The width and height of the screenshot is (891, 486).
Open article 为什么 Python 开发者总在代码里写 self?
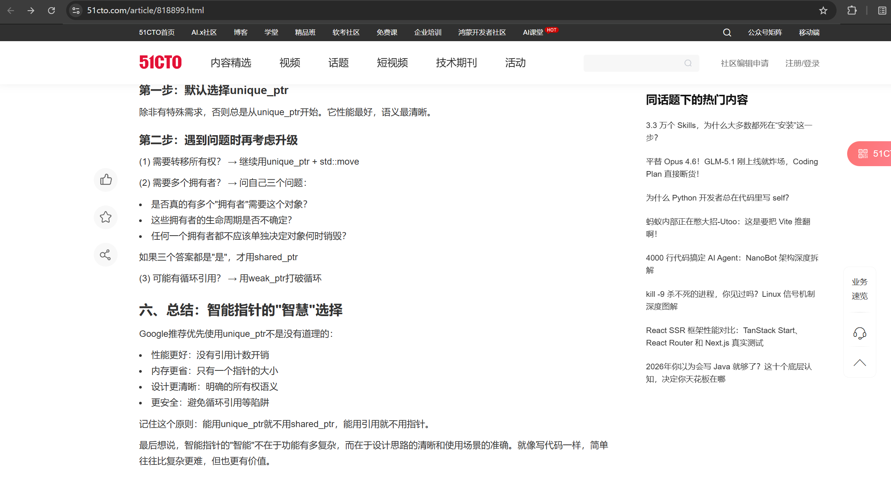717,198
